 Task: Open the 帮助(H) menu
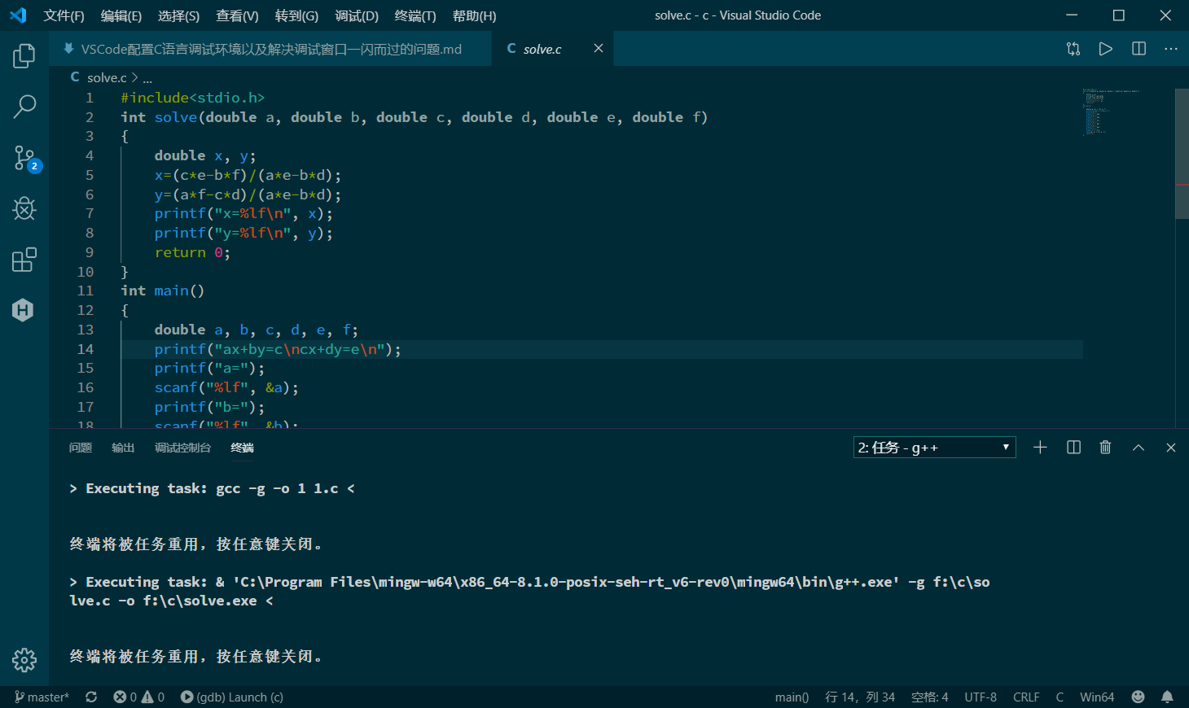[474, 15]
